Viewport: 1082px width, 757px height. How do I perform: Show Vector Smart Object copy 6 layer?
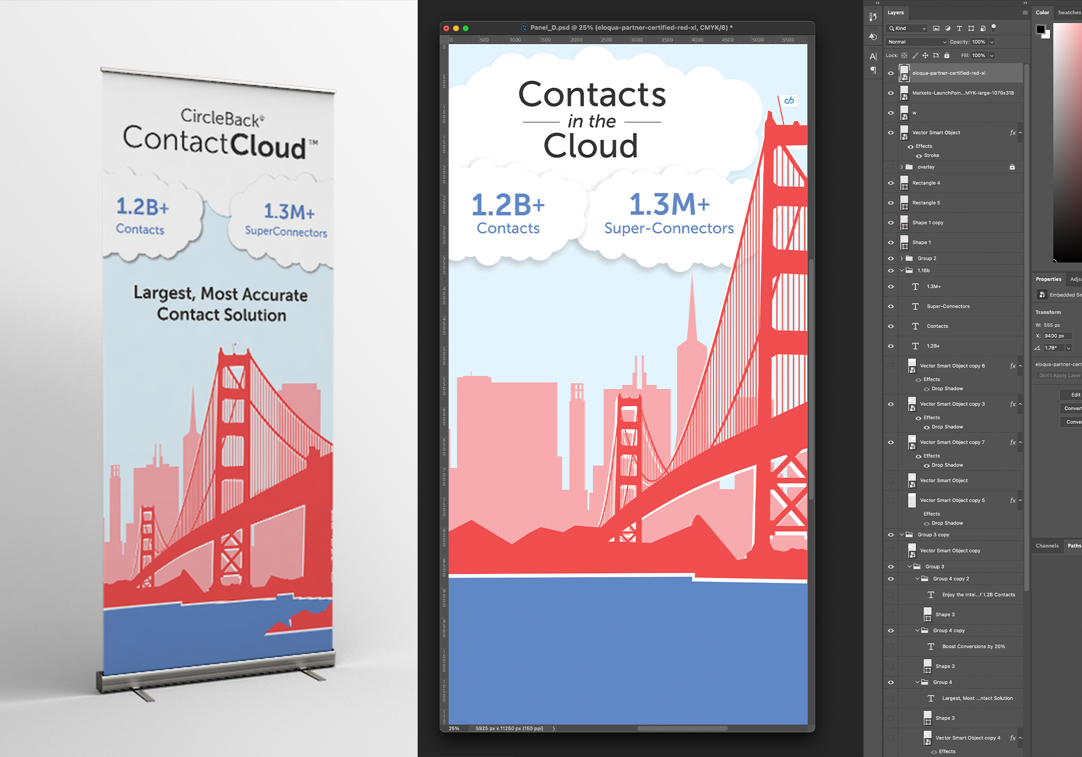[890, 366]
